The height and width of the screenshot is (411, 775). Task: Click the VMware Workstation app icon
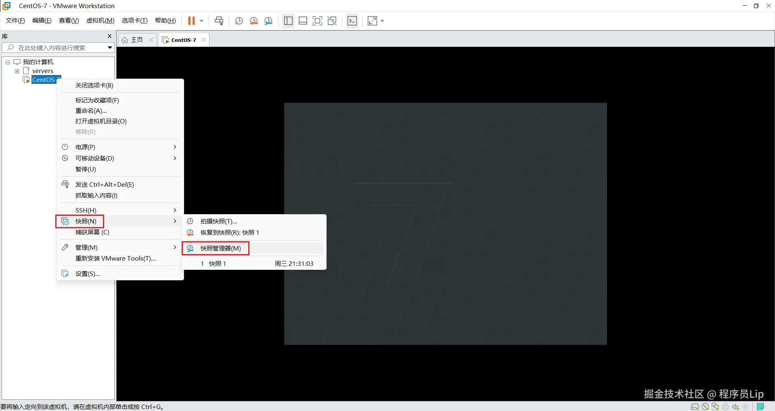click(6, 6)
